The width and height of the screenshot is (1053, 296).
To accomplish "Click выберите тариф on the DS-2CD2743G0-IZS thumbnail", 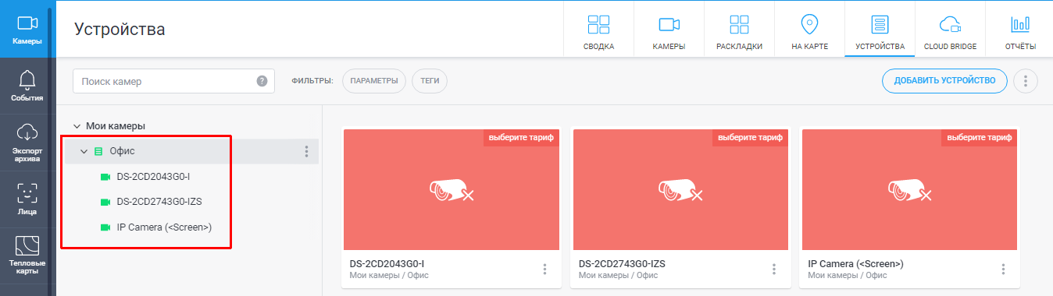I will coord(749,137).
